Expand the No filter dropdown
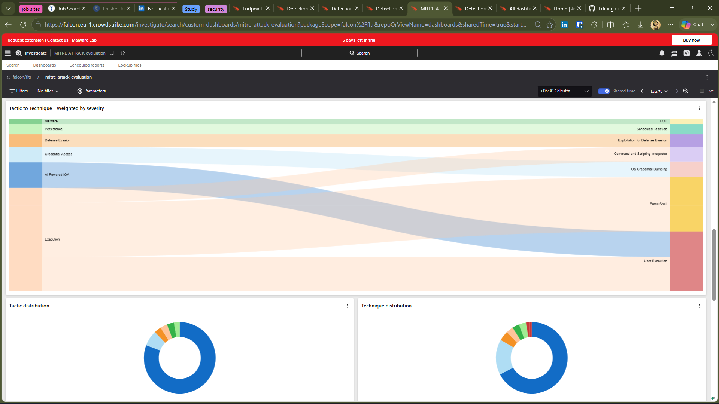This screenshot has width=719, height=404. pyautogui.click(x=48, y=91)
